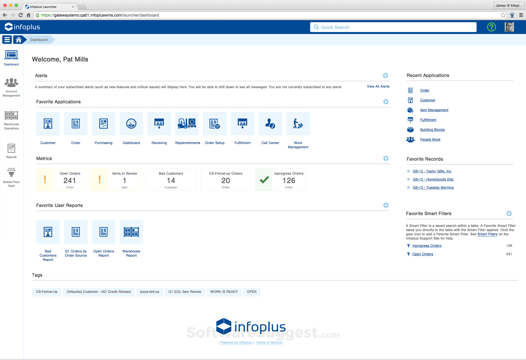The width and height of the screenshot is (526, 360).
Task: Open the Purchasing application icon
Action: click(103, 124)
